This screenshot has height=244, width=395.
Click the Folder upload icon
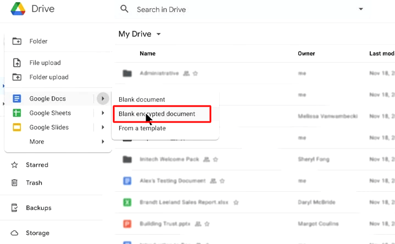click(x=17, y=77)
